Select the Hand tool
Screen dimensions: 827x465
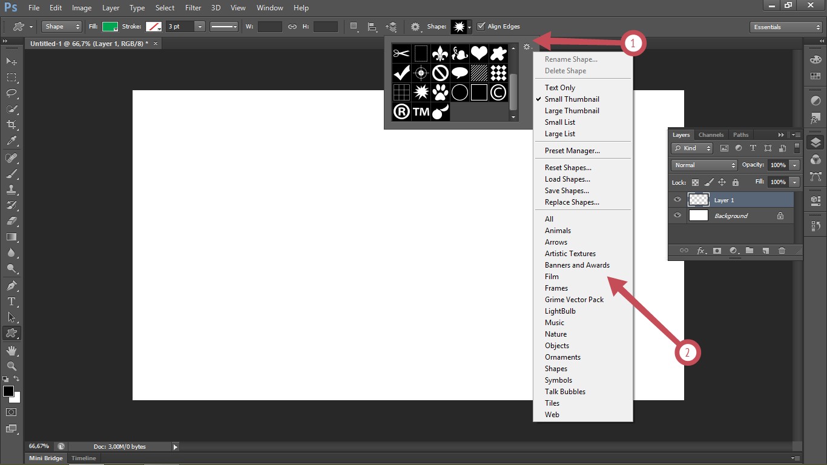click(x=12, y=351)
